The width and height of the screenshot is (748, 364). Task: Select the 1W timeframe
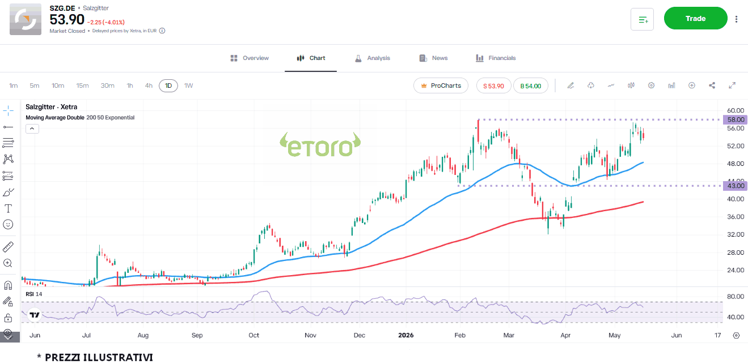click(x=189, y=86)
